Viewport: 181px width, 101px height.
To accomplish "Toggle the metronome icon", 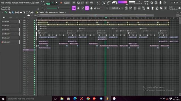I will click(74, 3).
